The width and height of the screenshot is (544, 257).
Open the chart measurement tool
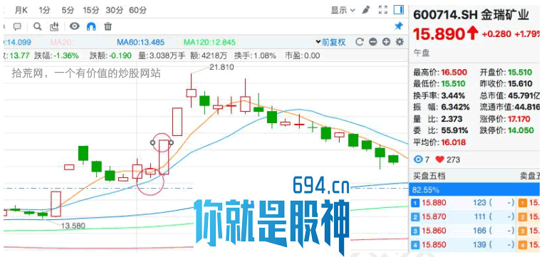(54, 26)
